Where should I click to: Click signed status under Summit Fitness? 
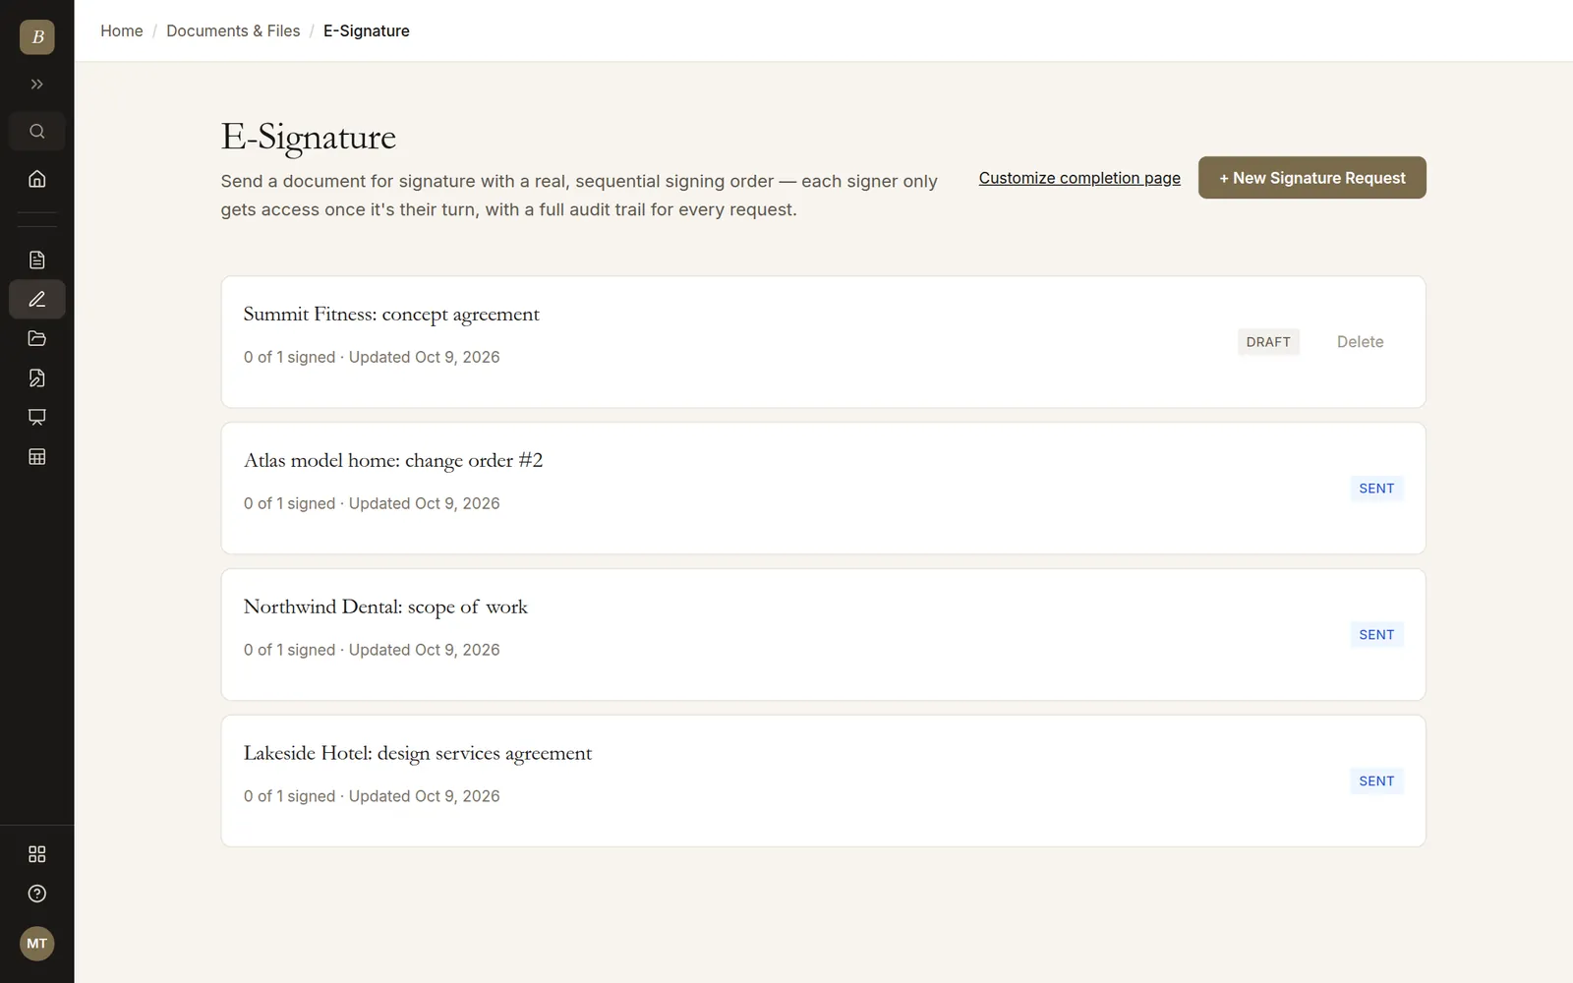pos(290,357)
